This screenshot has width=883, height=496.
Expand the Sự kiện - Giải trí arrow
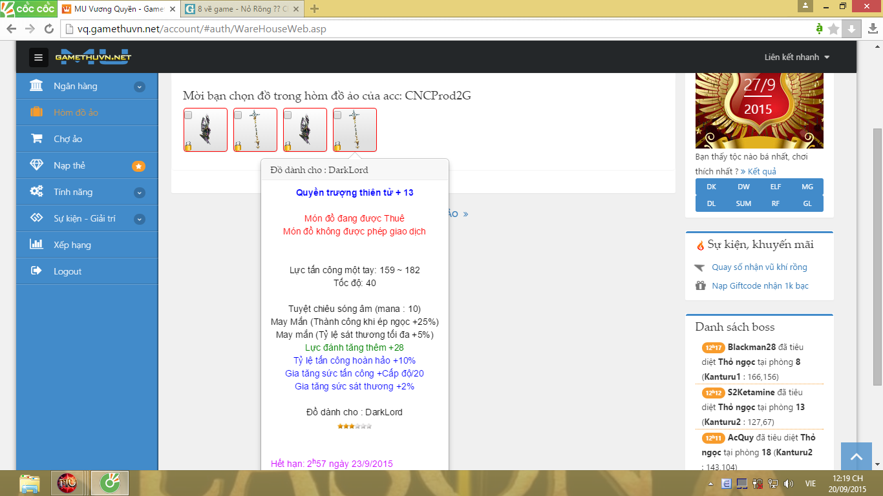pos(140,219)
